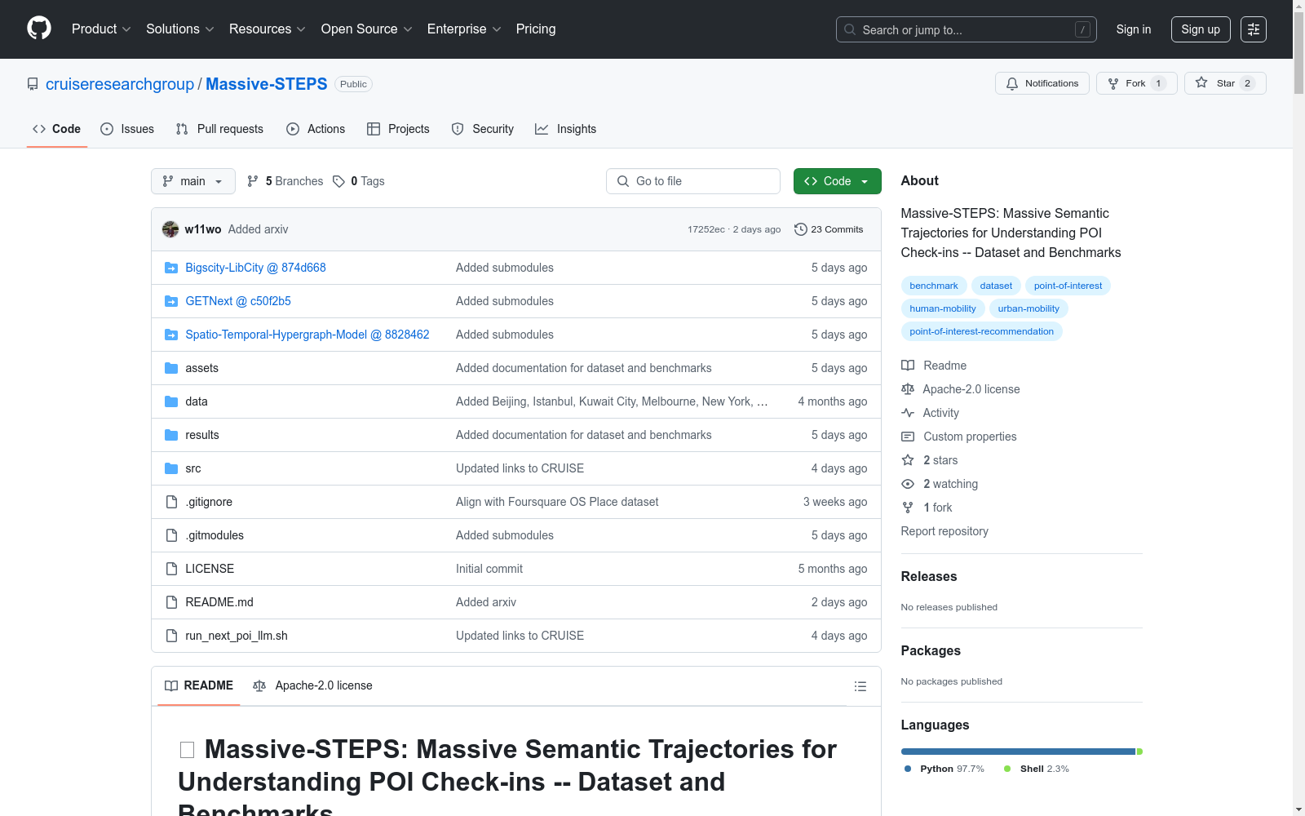Click the 17252ec commit hash
This screenshot has height=816, width=1305.
click(x=706, y=229)
